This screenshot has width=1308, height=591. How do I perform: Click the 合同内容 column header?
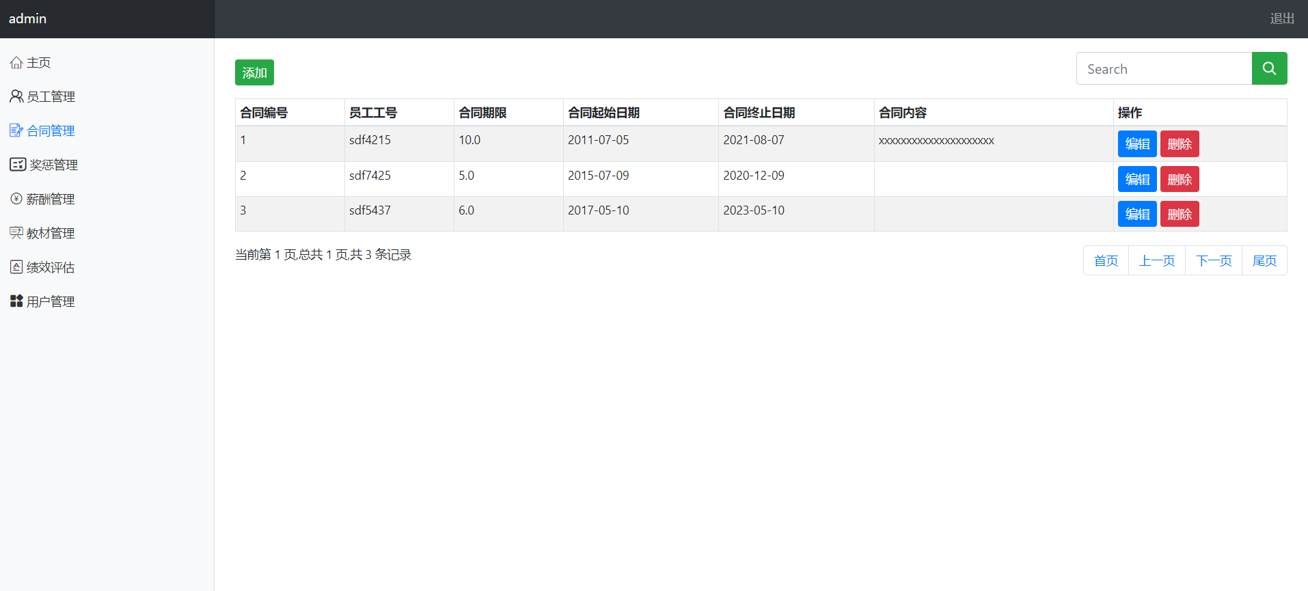994,112
